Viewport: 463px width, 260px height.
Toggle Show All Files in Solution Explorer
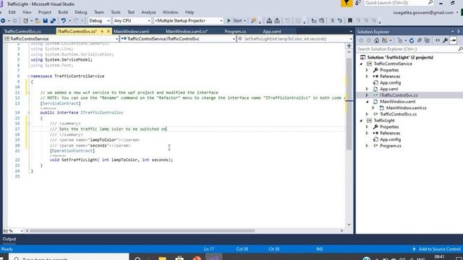(x=427, y=40)
